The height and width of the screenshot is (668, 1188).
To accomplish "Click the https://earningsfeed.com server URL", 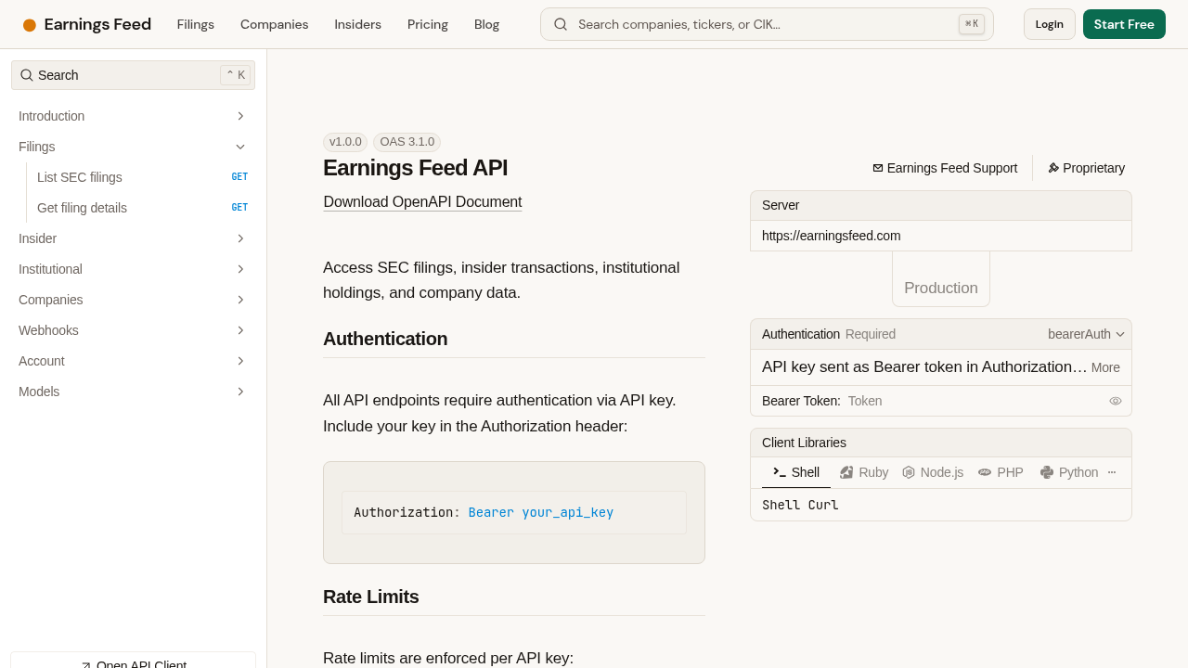I will pyautogui.click(x=832, y=236).
